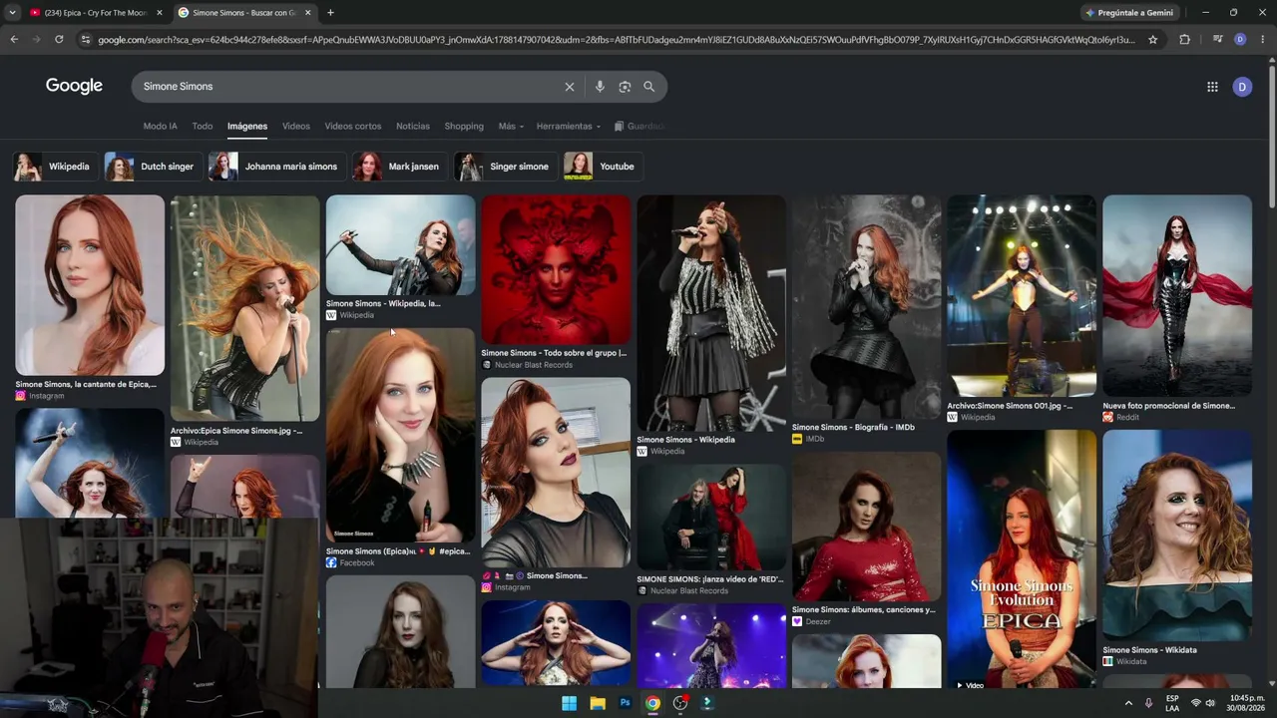Expand the Herramientas dropdown
The width and height of the screenshot is (1277, 718).
click(x=569, y=127)
